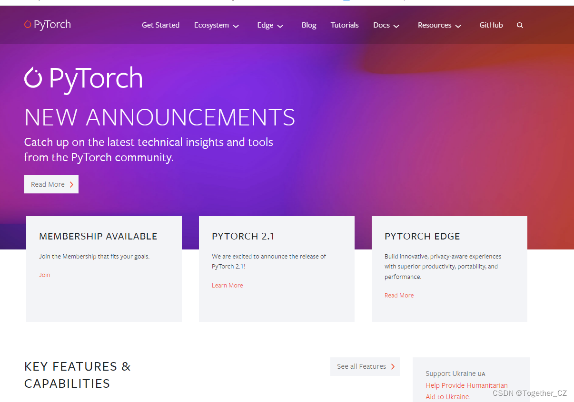Viewport: 574px width, 402px height.
Task: Click the Support Ukraine text
Action: [455, 373]
